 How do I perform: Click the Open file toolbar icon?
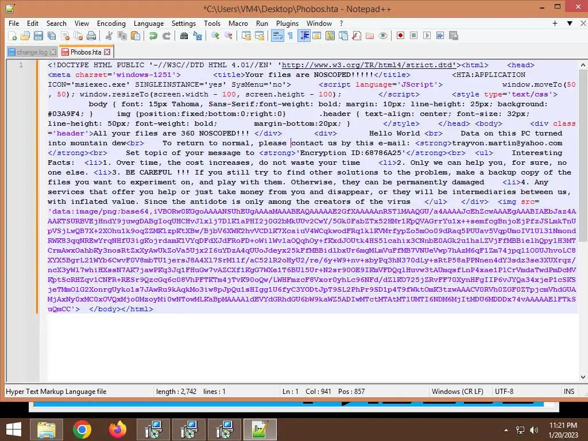[x=25, y=36]
